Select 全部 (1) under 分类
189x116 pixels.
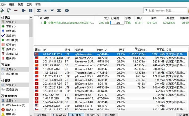pos(15,69)
